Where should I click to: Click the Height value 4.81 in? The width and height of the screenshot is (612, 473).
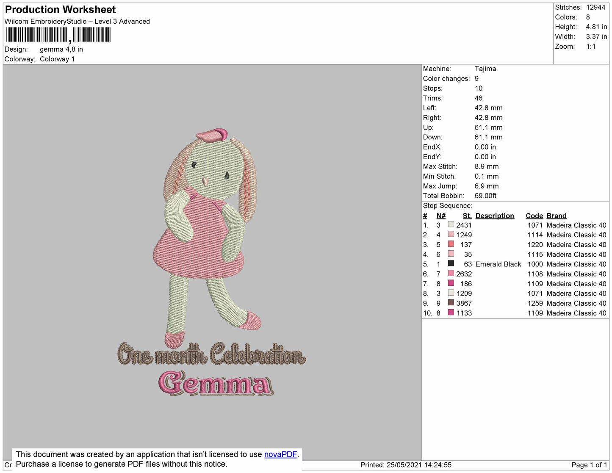click(596, 27)
